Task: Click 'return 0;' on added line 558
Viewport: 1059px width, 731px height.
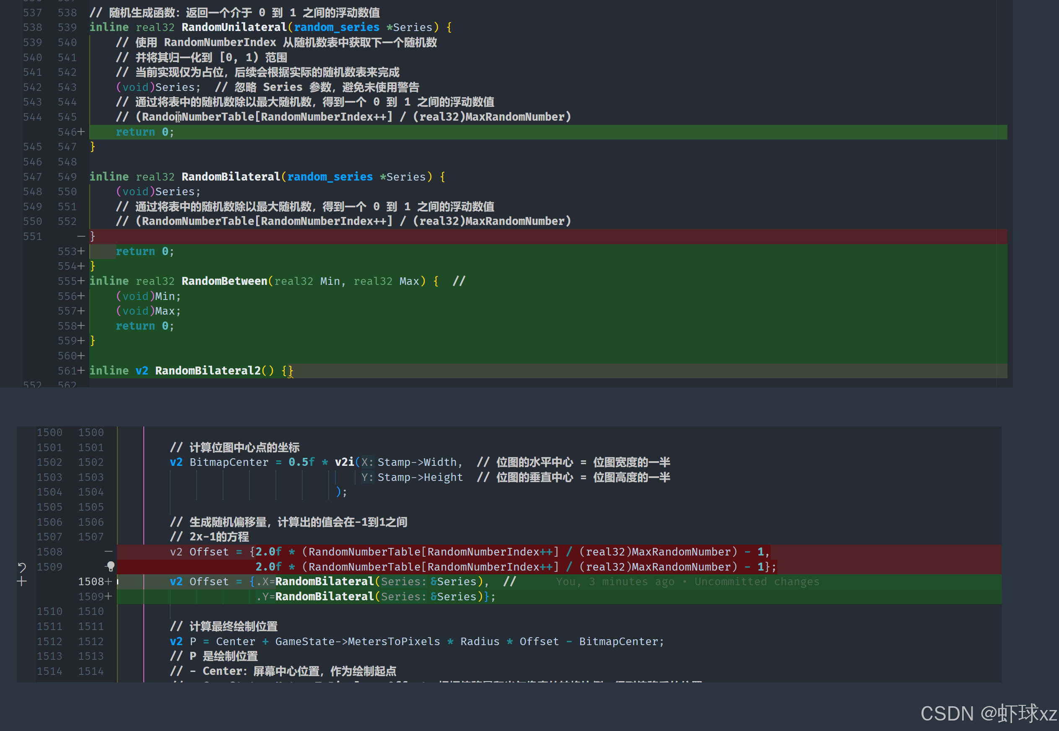Action: point(145,326)
